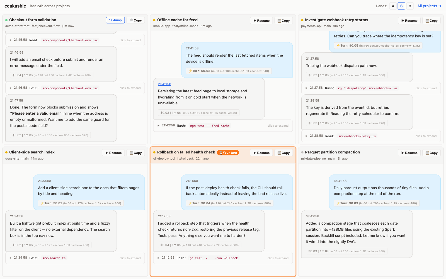
Task: Copy the Client-side search index session
Action: 135,153
